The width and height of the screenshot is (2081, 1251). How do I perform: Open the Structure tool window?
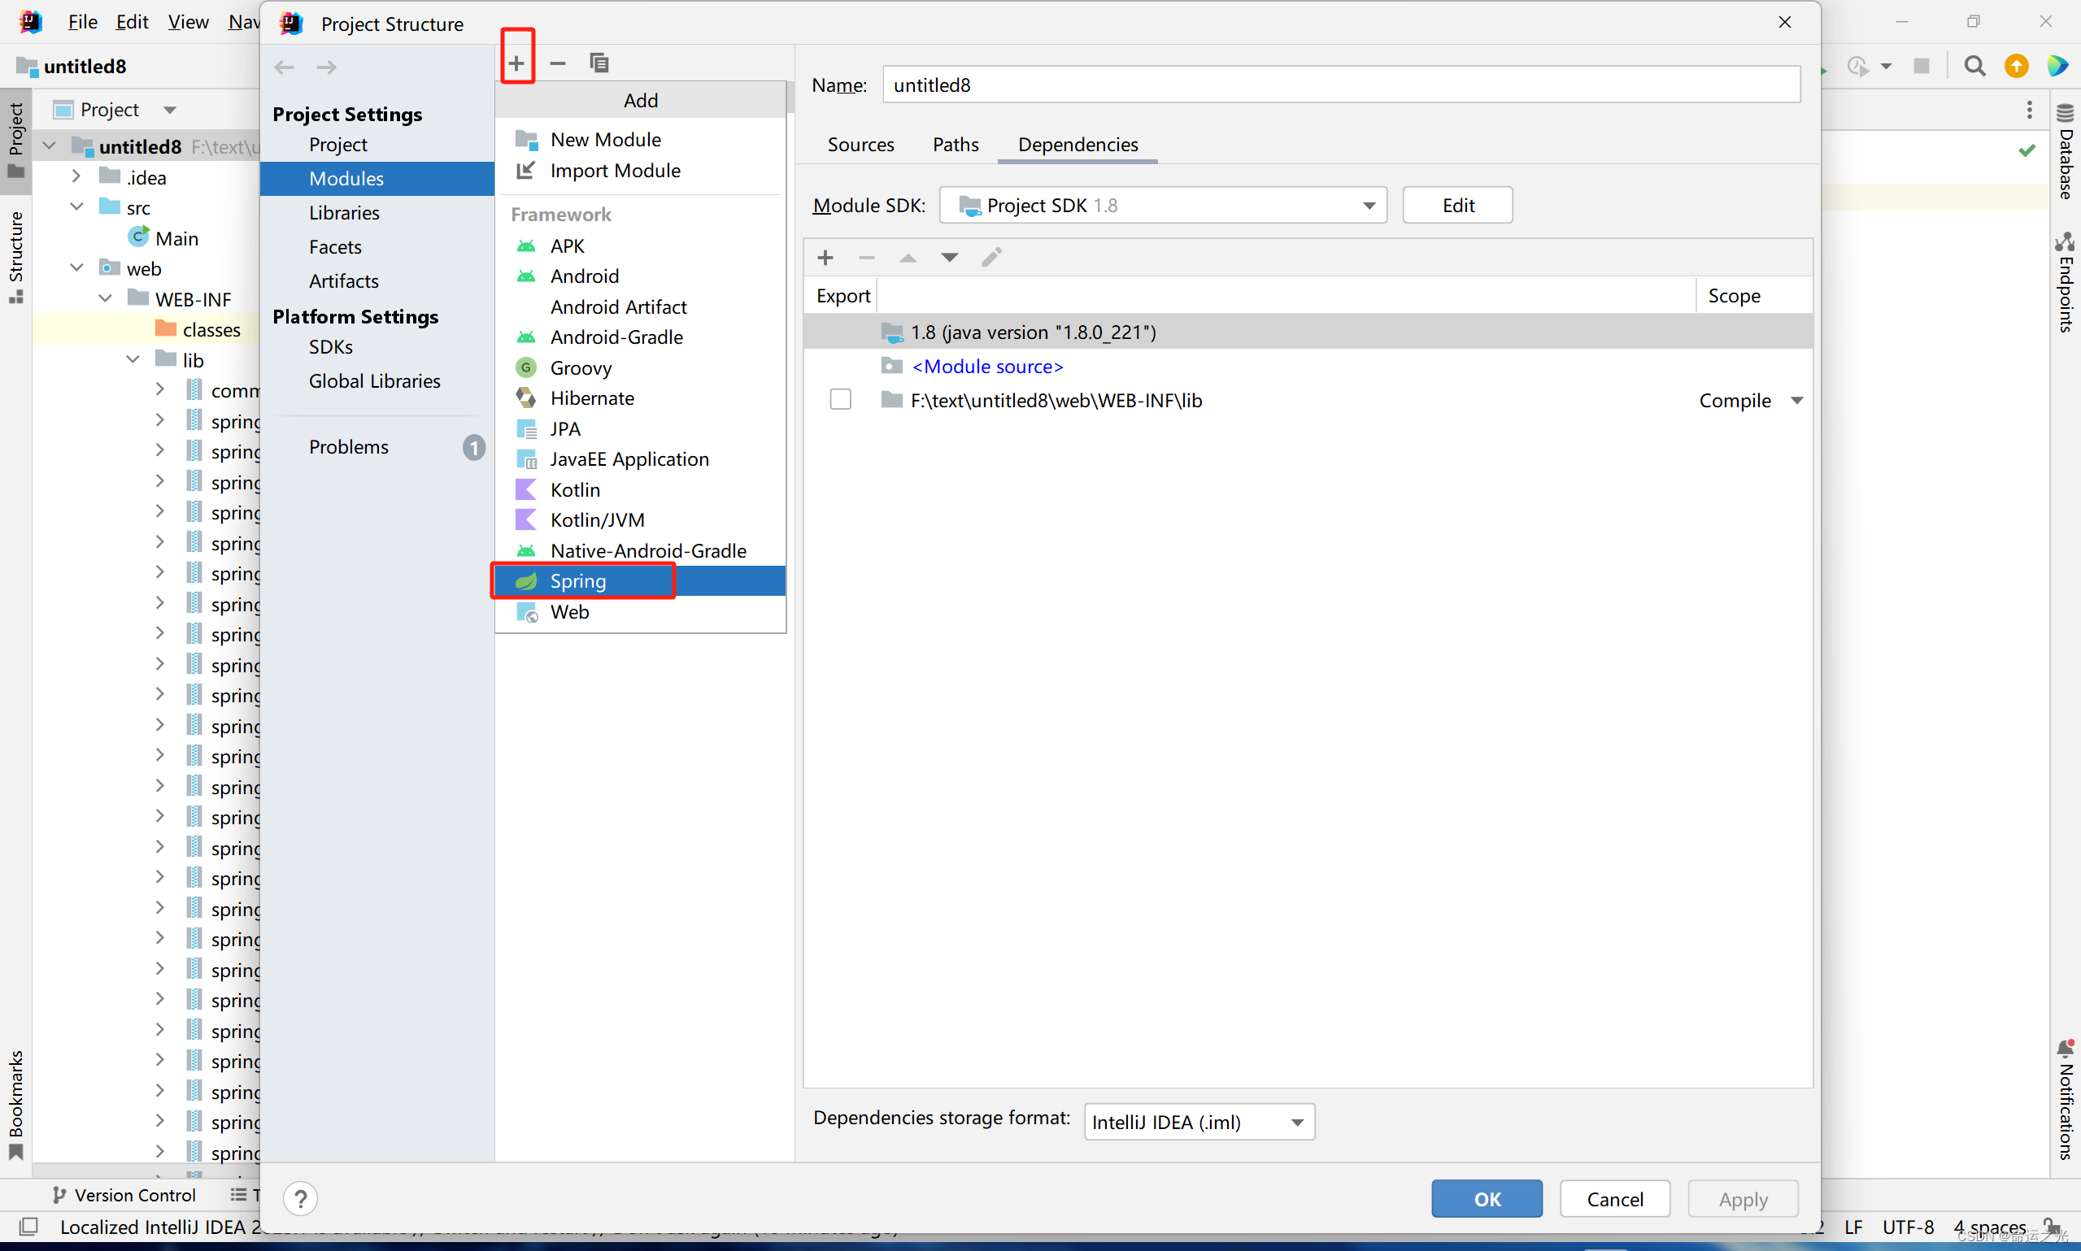(16, 256)
